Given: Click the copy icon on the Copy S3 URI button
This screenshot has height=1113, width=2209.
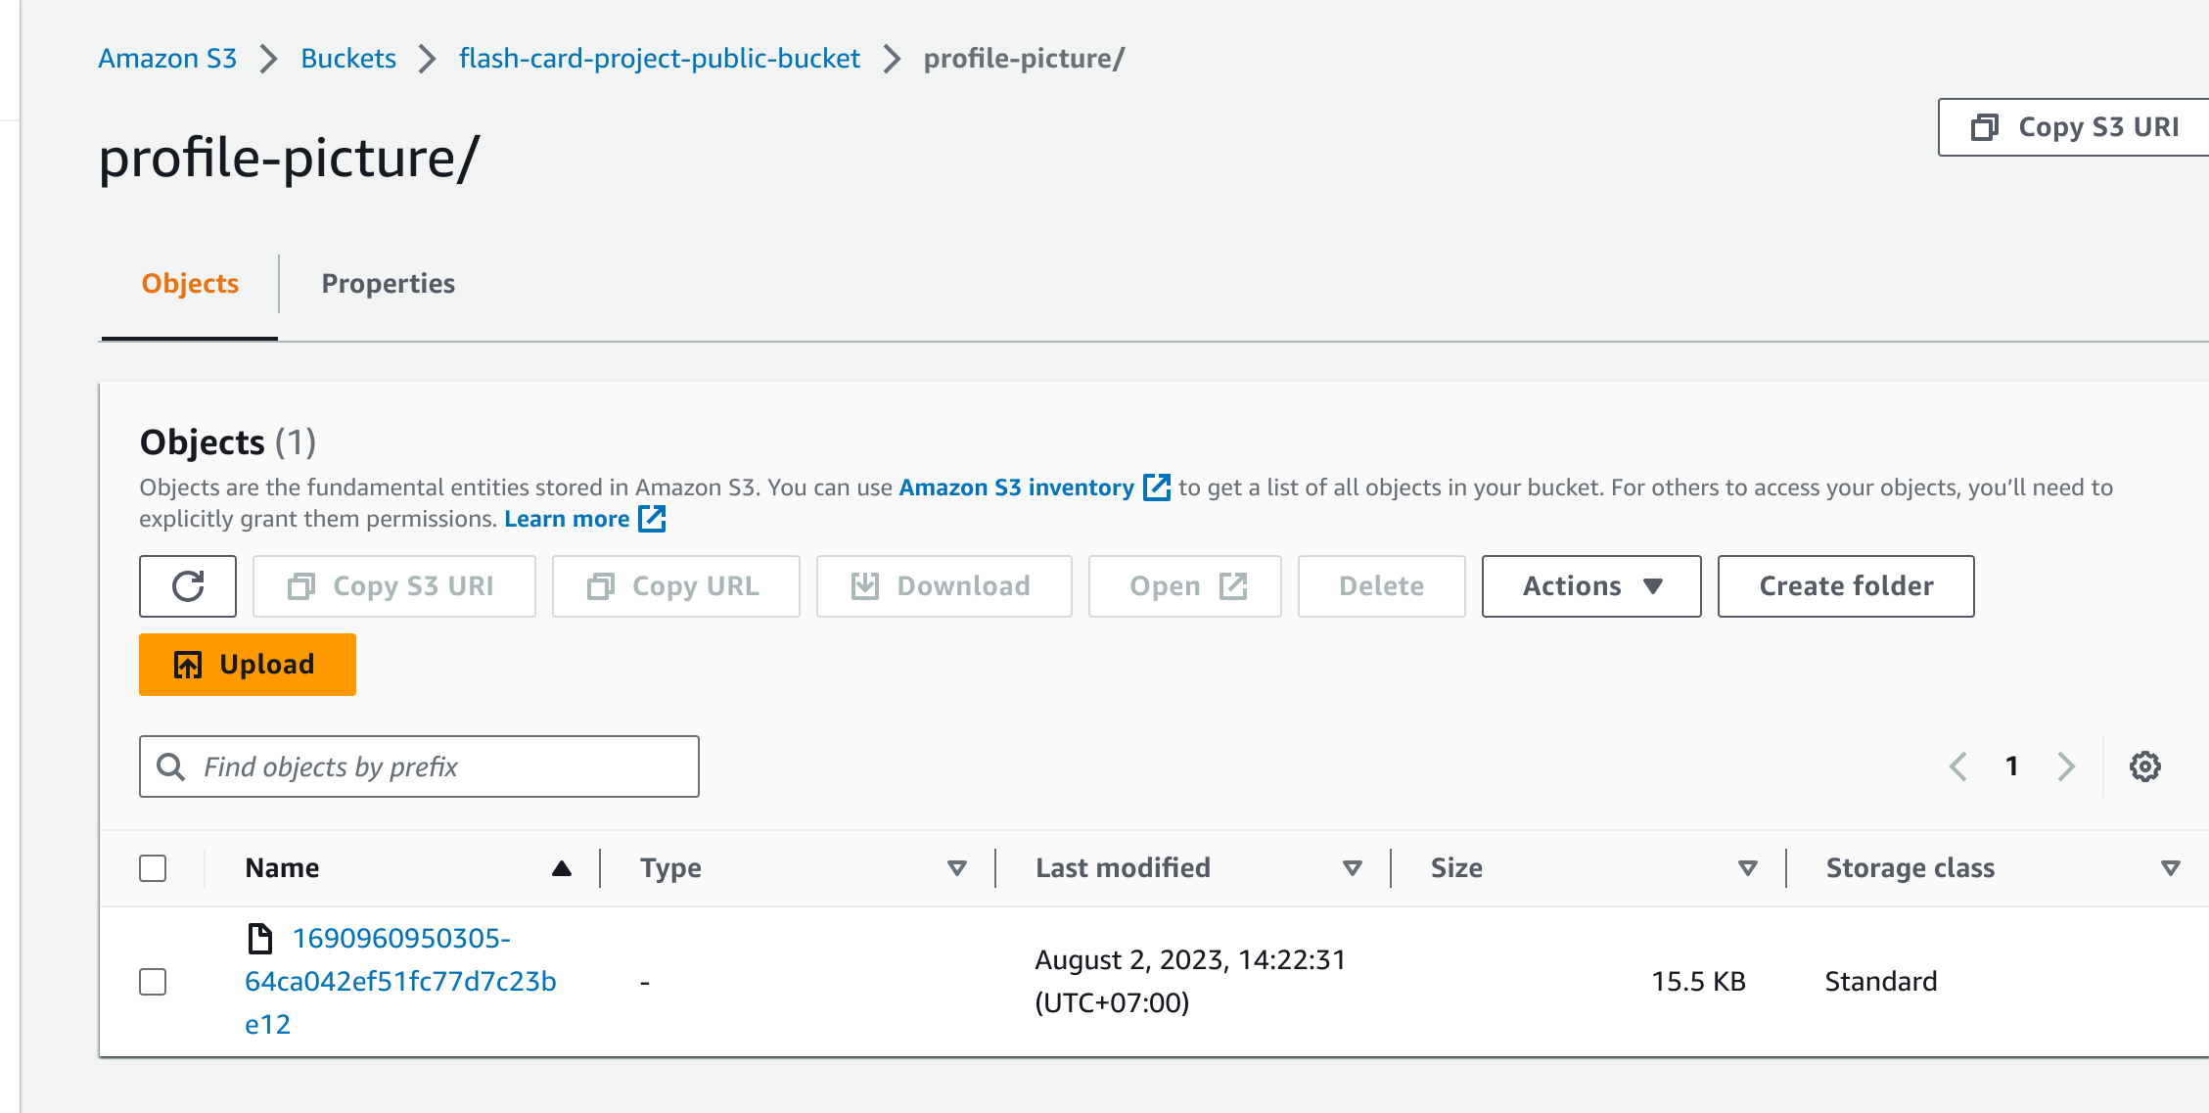Looking at the screenshot, I should point(1986,127).
